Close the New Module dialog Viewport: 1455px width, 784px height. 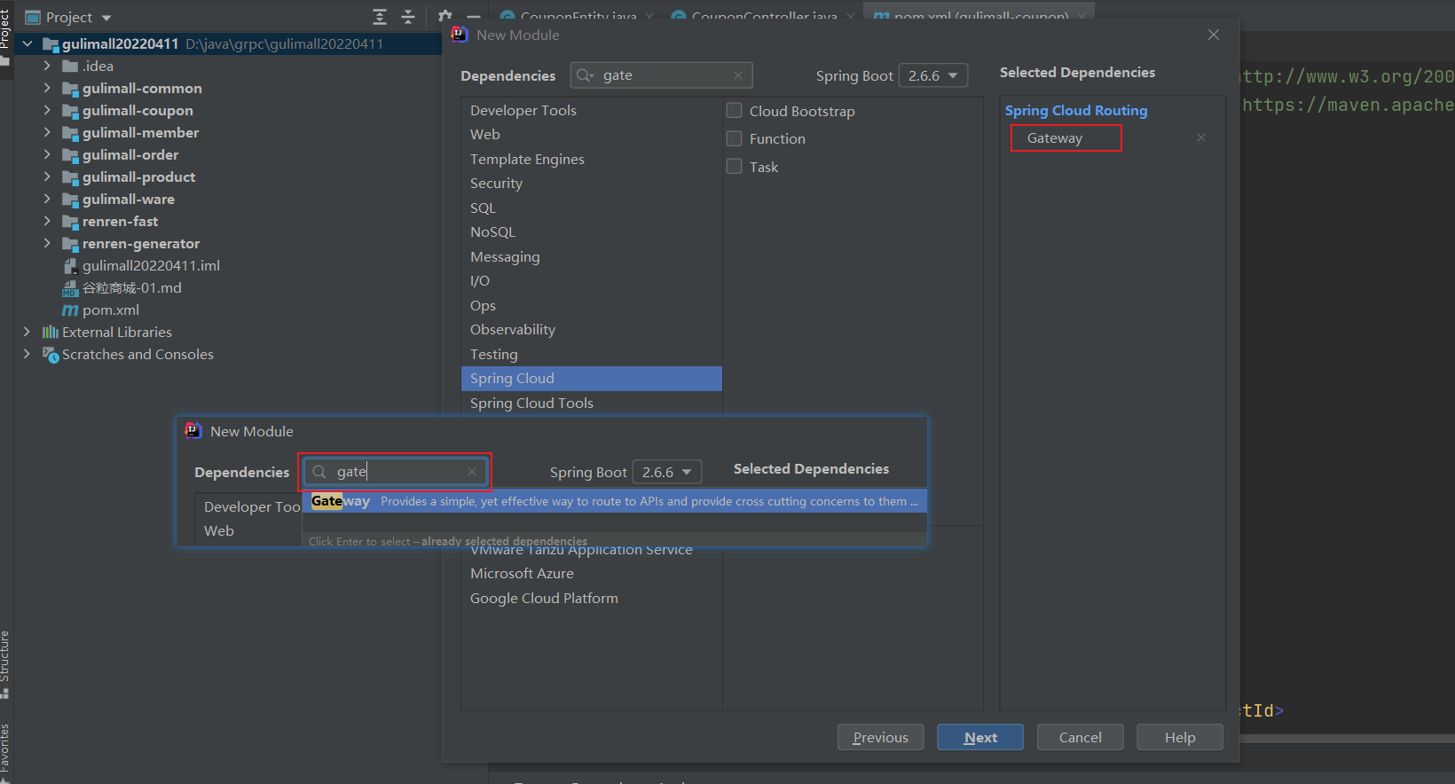pyautogui.click(x=1214, y=35)
